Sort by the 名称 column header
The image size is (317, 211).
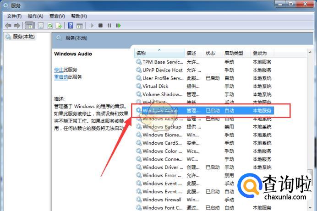point(159,53)
